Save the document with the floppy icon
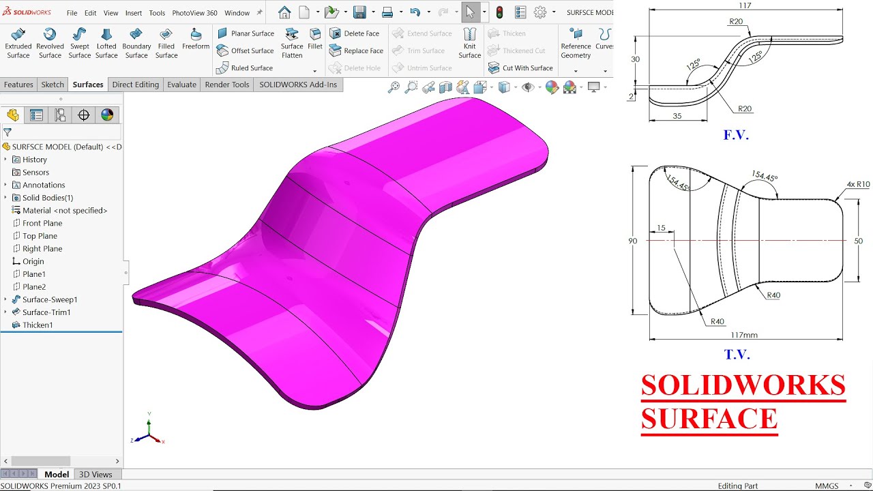873x491 pixels. point(359,12)
